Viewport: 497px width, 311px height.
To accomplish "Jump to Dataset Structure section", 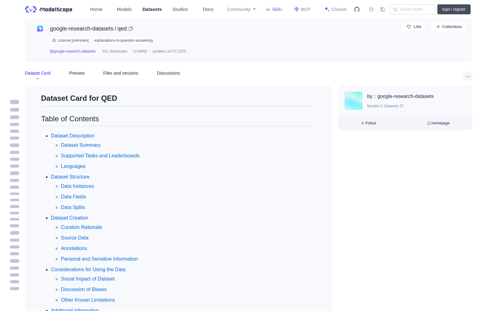I will click(70, 177).
